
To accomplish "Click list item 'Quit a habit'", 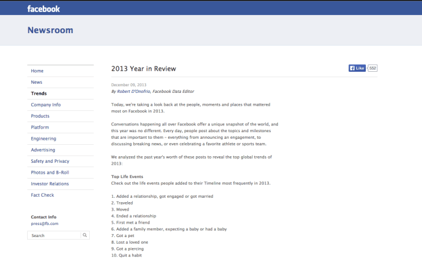I will pos(129,255).
